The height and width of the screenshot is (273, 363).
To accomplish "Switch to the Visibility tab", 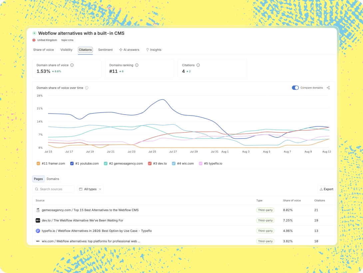I will click(67, 50).
